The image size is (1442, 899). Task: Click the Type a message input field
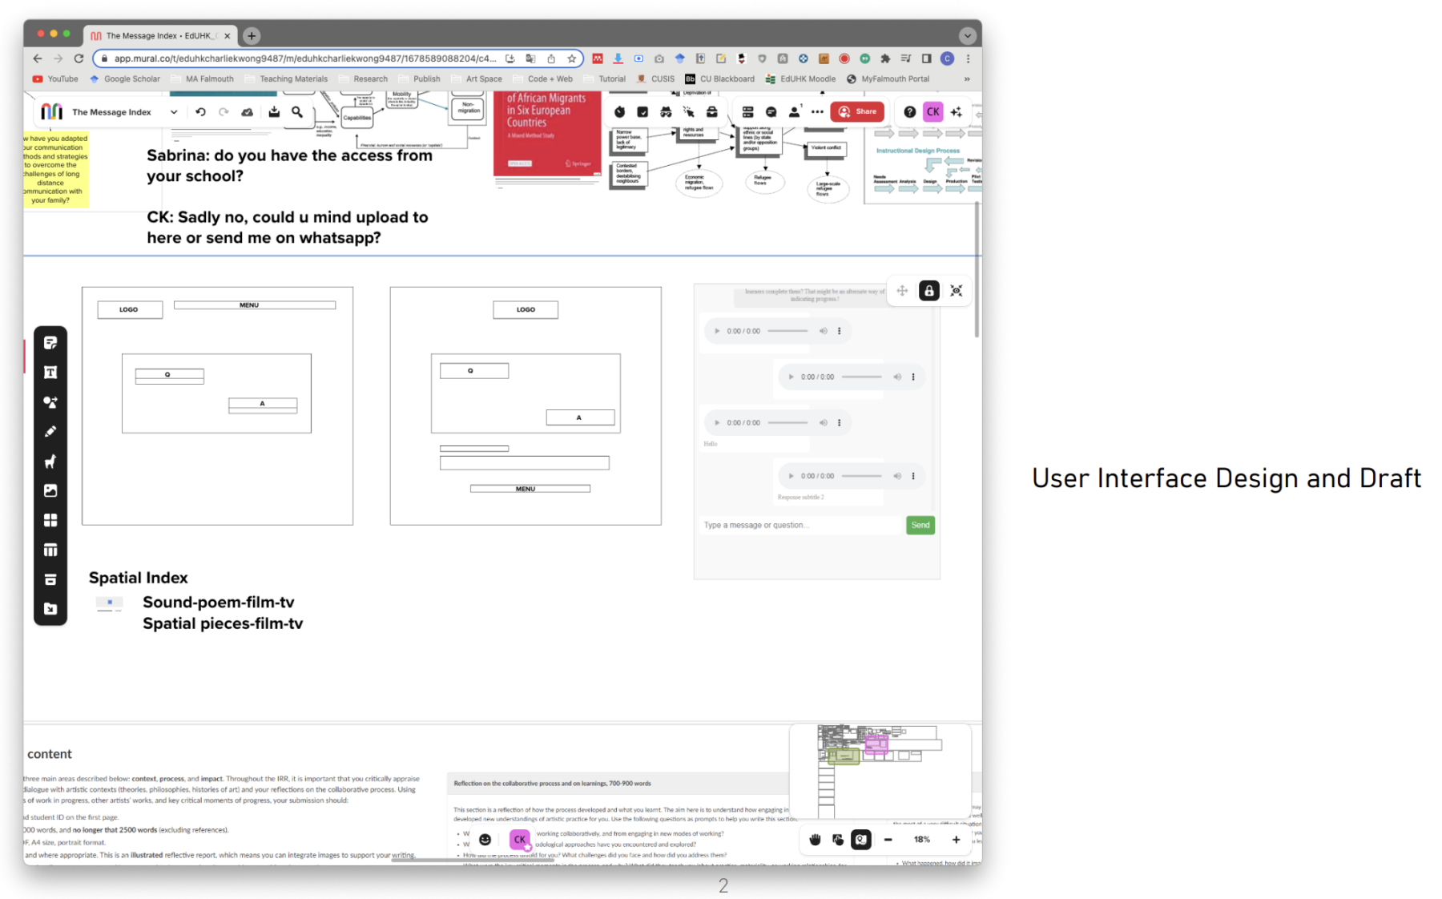[x=800, y=526]
